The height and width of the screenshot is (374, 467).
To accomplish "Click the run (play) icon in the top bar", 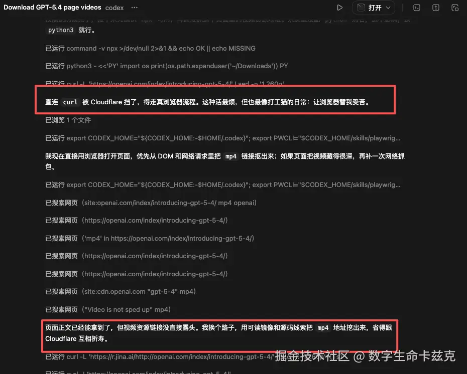I will click(339, 8).
